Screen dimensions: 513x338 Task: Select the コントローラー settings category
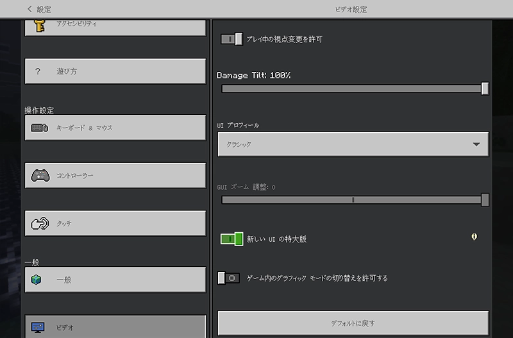click(115, 175)
